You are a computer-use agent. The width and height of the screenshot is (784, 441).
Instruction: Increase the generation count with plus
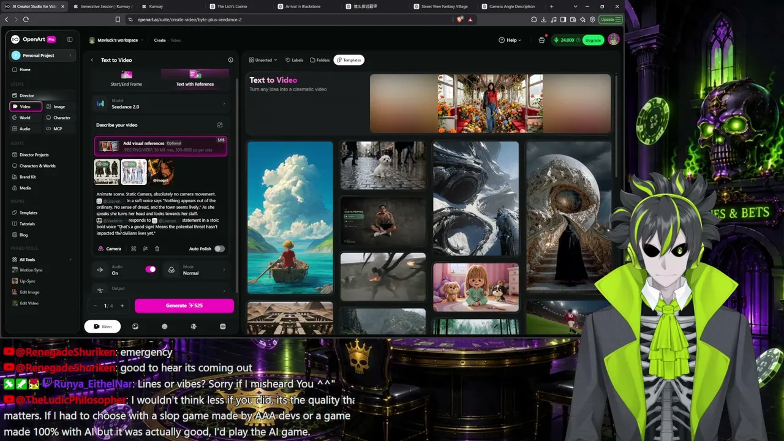point(122,306)
